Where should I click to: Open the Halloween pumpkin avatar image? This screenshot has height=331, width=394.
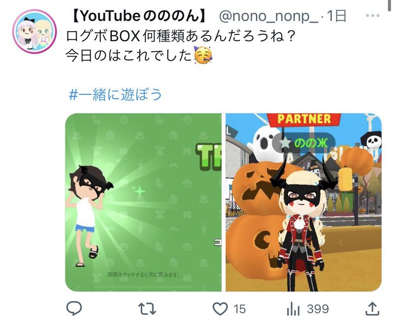303,202
